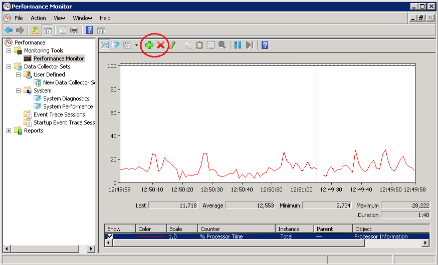This screenshot has height=265, width=438.
Task: Click the Maximum value field 28,222
Action: point(405,205)
